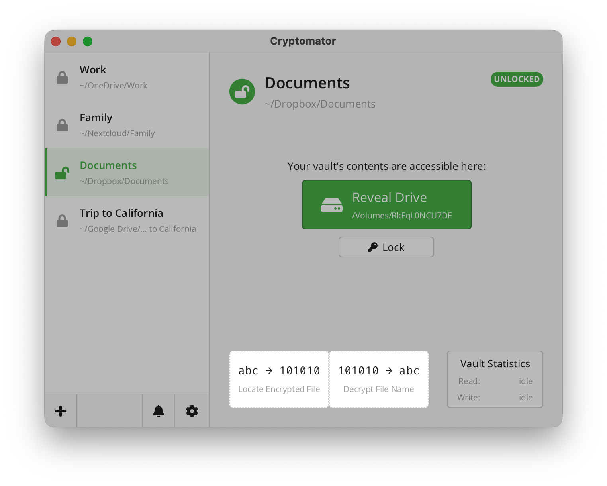The height and width of the screenshot is (486, 607).
Task: Click the green unlocked padlock in sidebar
Action: (62, 173)
